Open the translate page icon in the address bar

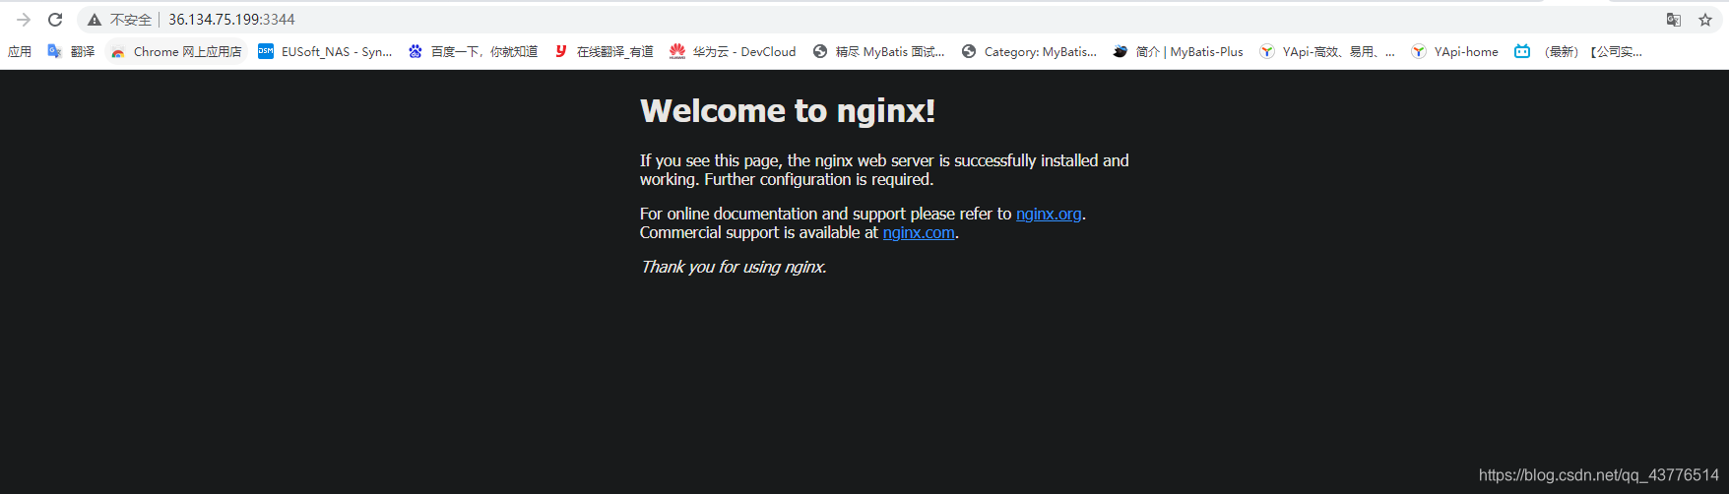(x=1673, y=20)
